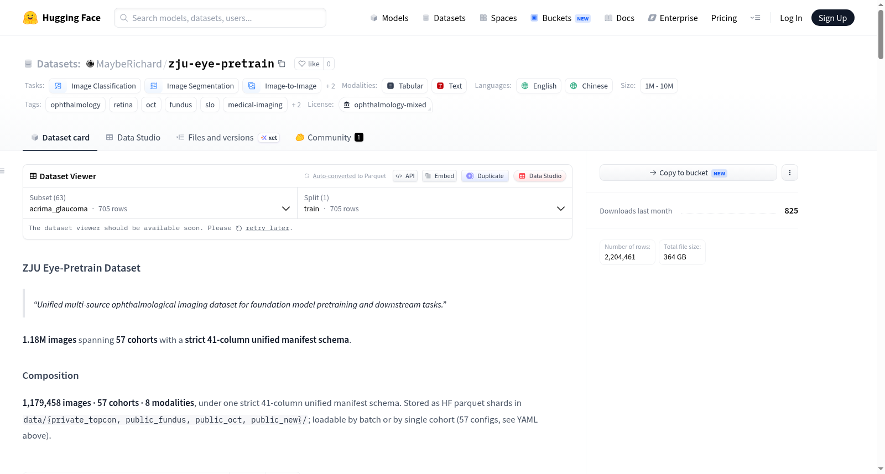Click the API button in Dataset Viewer
This screenshot has width=885, height=474.
point(405,176)
